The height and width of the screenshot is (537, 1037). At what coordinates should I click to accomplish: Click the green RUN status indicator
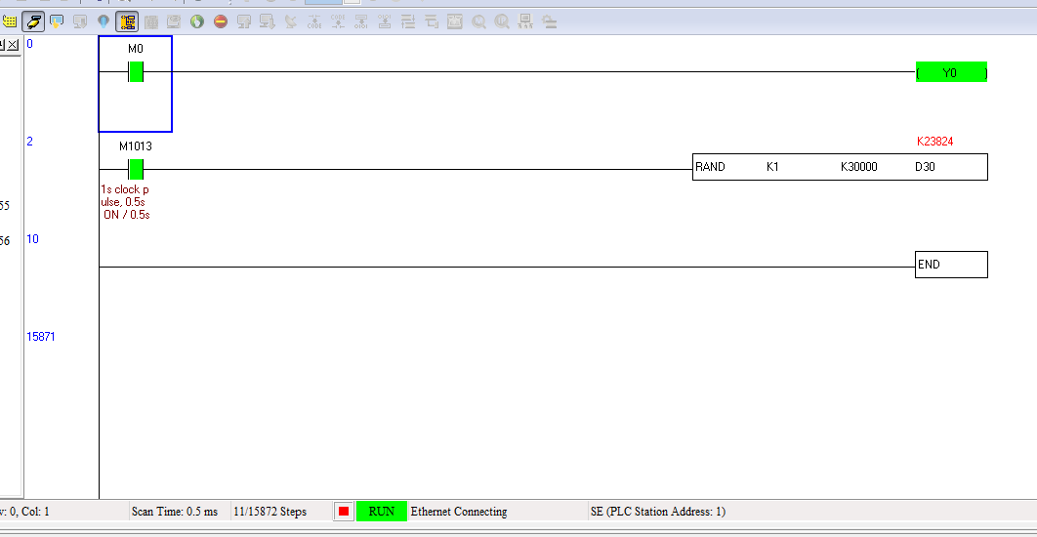[381, 512]
